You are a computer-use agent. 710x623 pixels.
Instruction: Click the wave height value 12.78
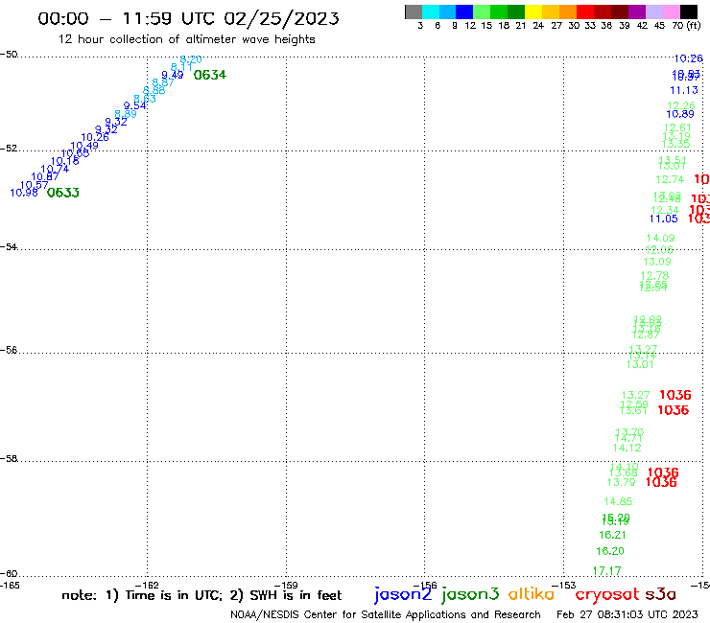click(654, 275)
